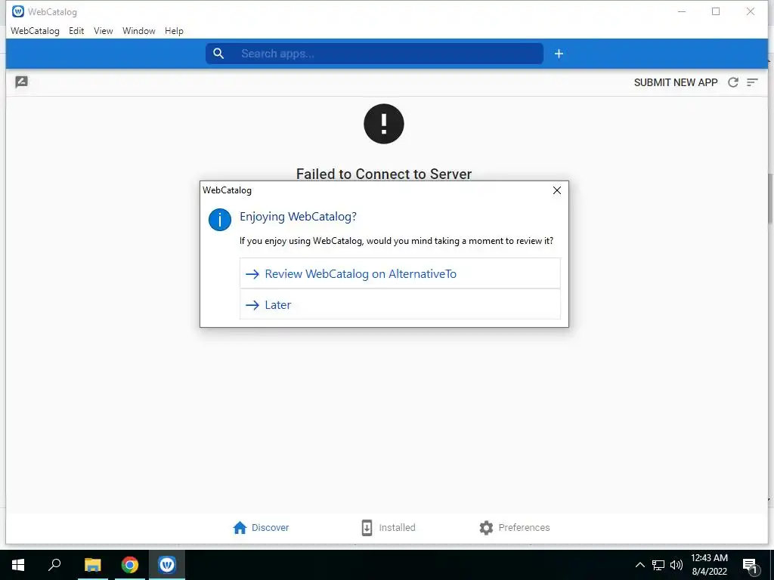The width and height of the screenshot is (774, 580).
Task: Click the search magnifier icon in blue bar
Action: point(218,54)
